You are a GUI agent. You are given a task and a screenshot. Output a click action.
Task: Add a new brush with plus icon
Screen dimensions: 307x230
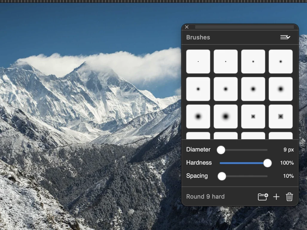276,197
